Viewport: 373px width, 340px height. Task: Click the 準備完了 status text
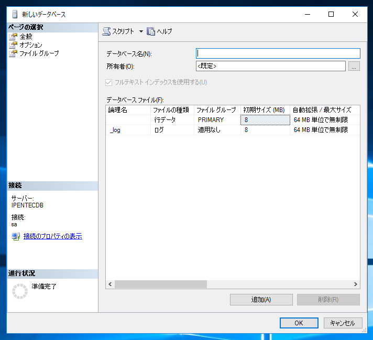(44, 286)
